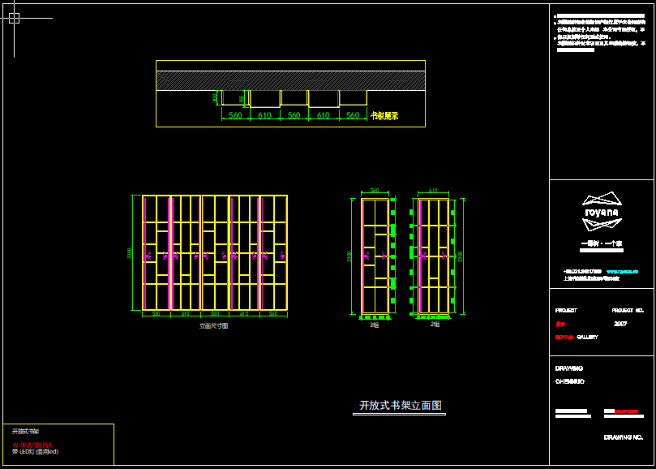The height and width of the screenshot is (469, 656).
Task: Select the DRAWING NO. label
Action: [x=624, y=437]
